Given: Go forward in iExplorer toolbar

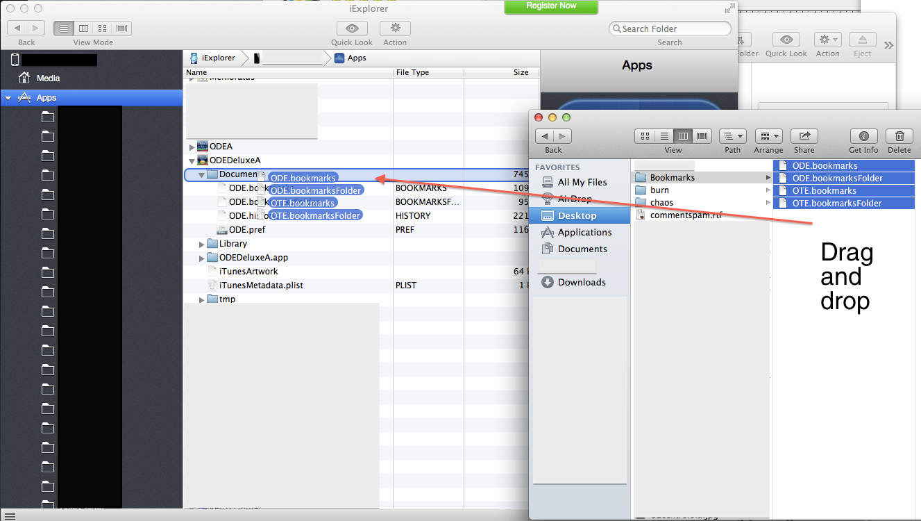Looking at the screenshot, I should (36, 28).
